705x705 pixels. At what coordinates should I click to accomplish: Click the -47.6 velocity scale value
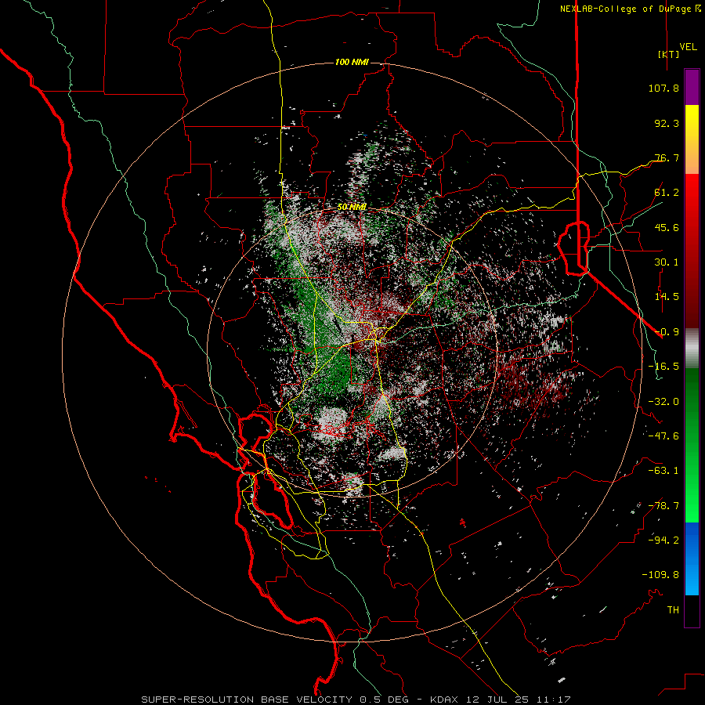tap(663, 436)
